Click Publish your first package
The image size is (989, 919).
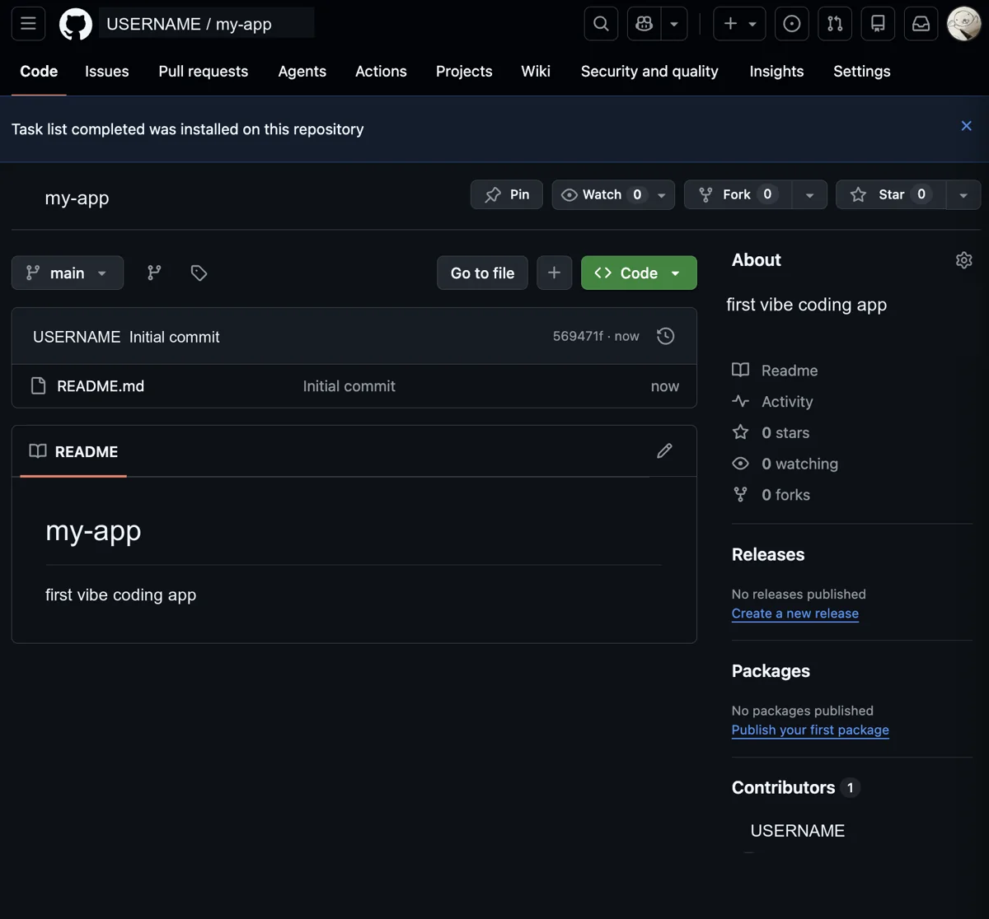810,730
